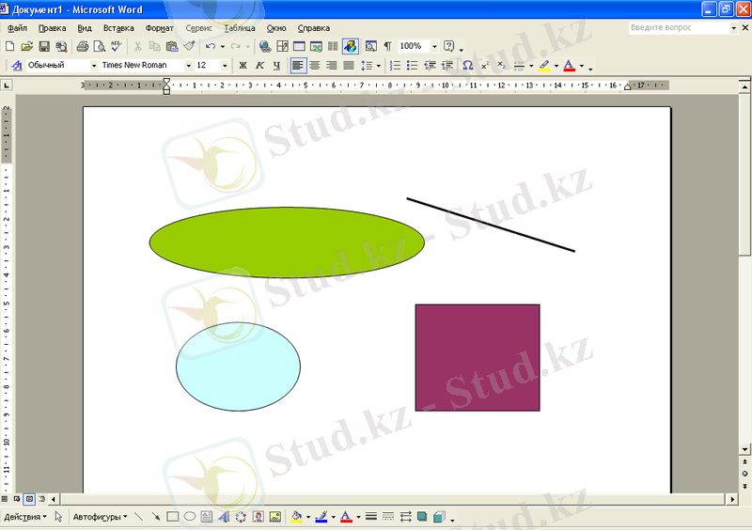Image resolution: width=752 pixels, height=530 pixels.
Task: Insert a text box from the Drawing toolbar
Action: [207, 517]
